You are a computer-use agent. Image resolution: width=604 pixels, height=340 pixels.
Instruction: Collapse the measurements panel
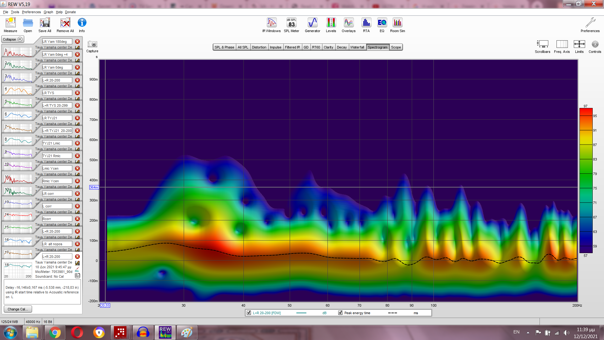click(x=13, y=39)
